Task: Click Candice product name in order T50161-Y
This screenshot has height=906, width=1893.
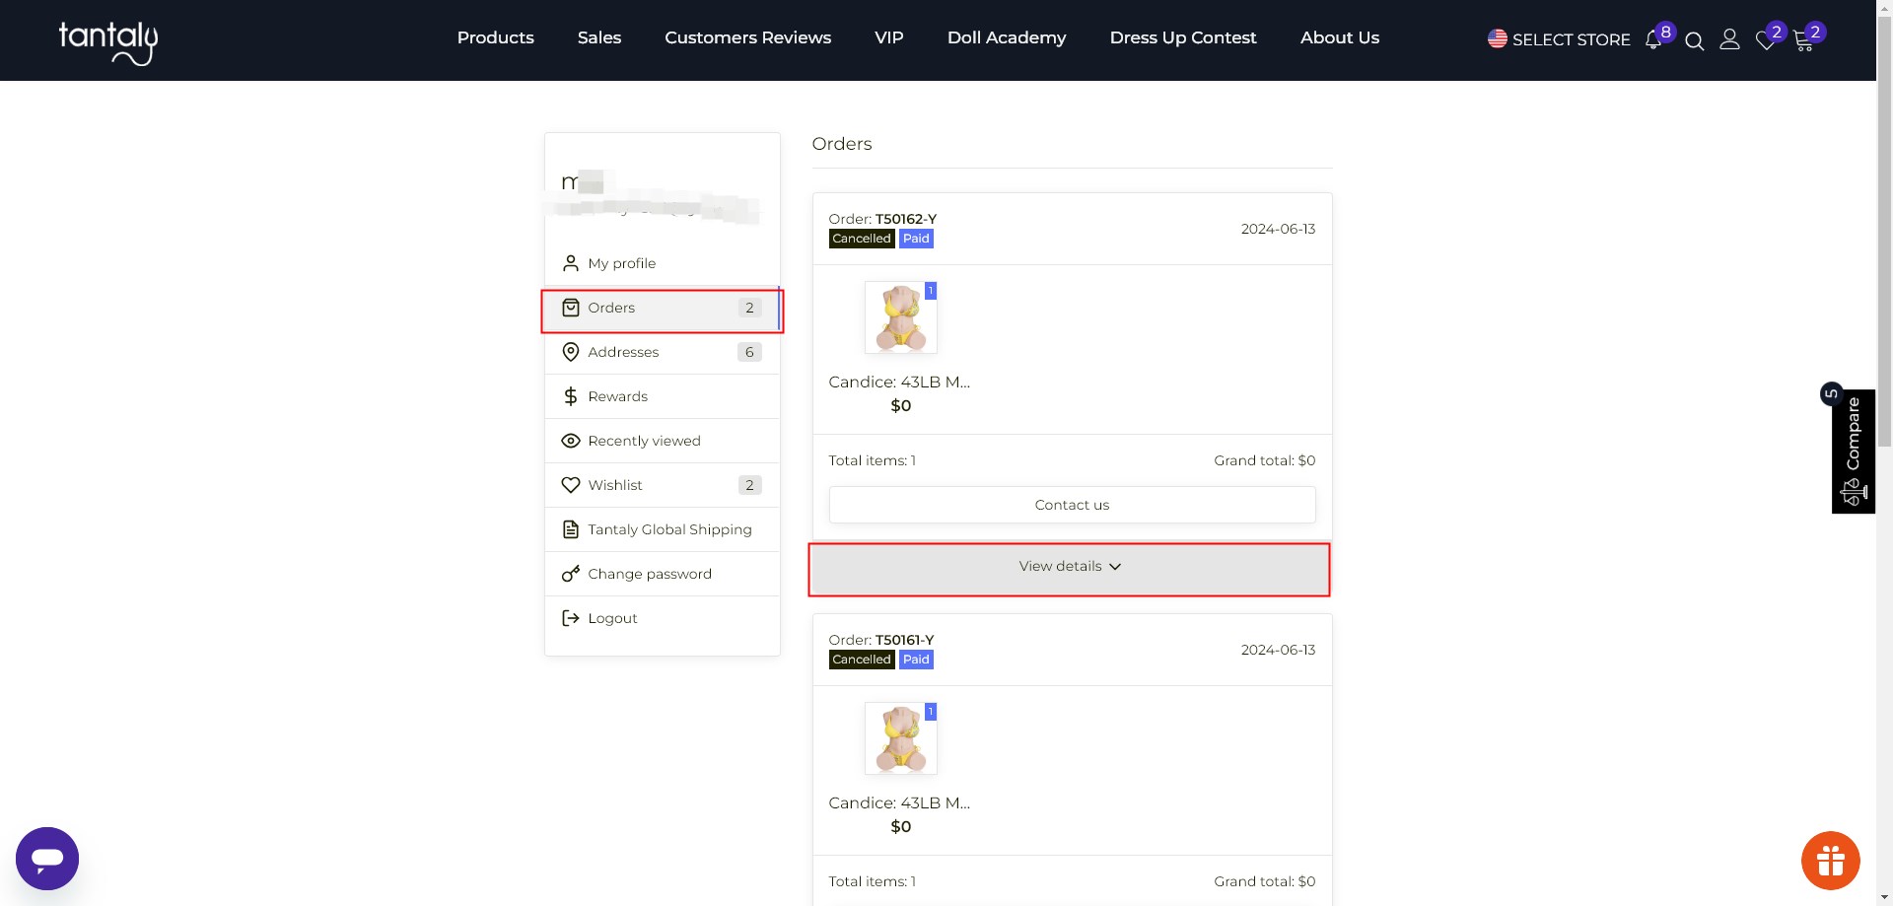Action: 899,802
